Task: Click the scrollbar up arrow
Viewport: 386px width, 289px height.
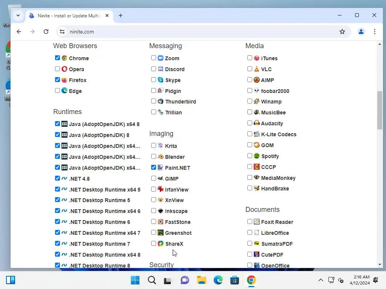Action: tap(380, 44)
